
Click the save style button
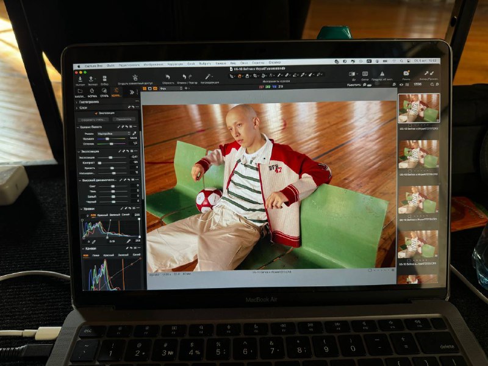[93, 120]
